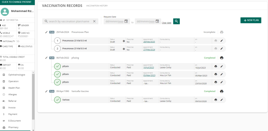Open calendar for request start date
This screenshot has width=268, height=131.
126,21
